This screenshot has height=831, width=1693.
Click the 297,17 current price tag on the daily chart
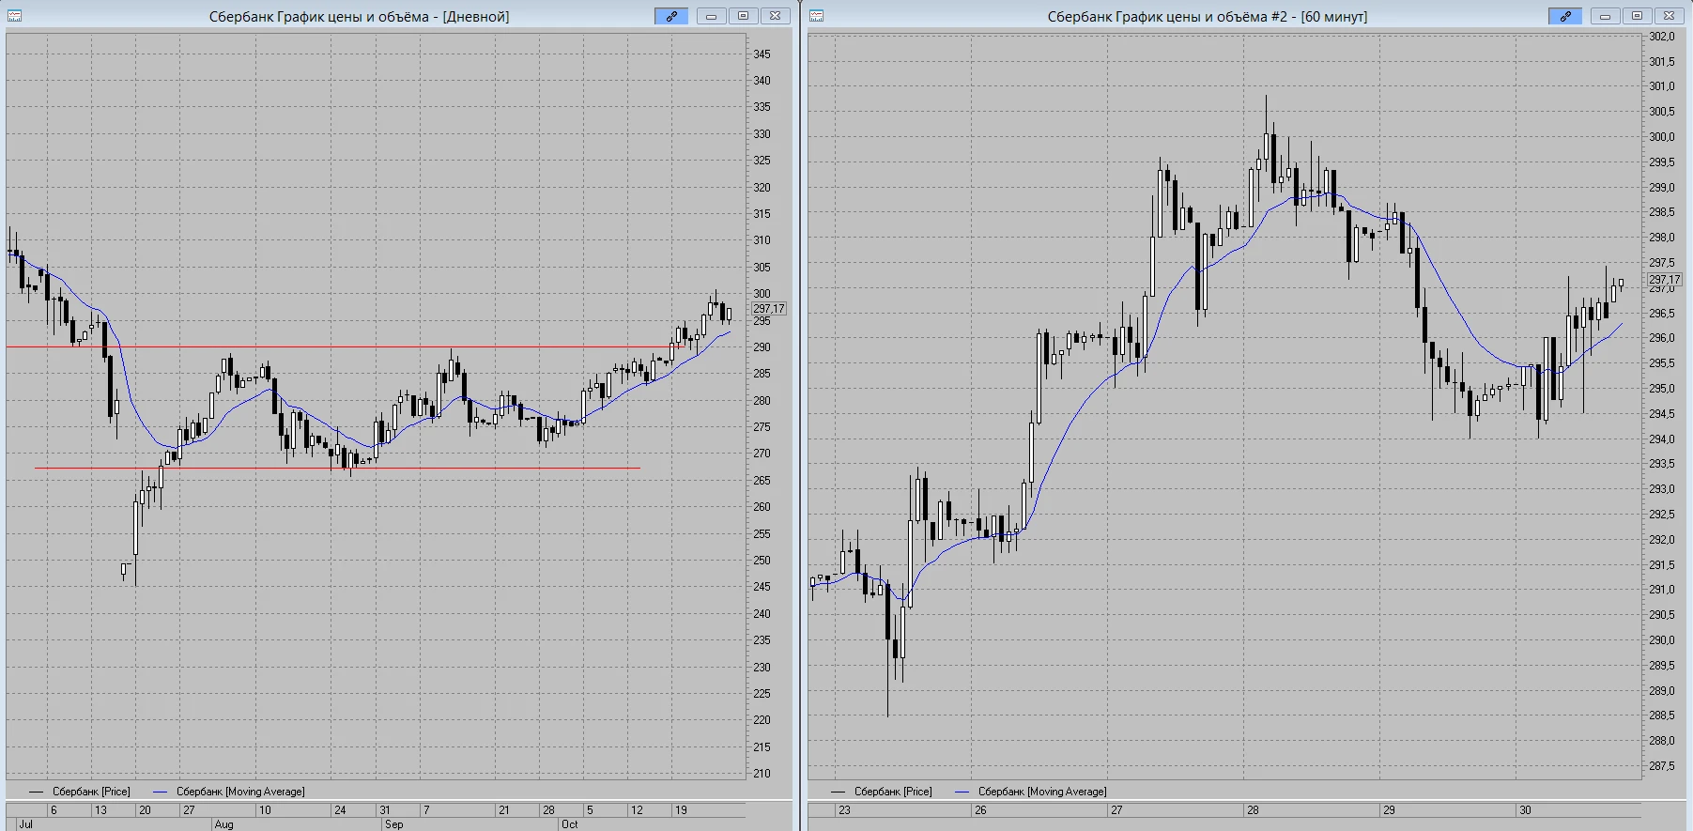click(x=768, y=308)
